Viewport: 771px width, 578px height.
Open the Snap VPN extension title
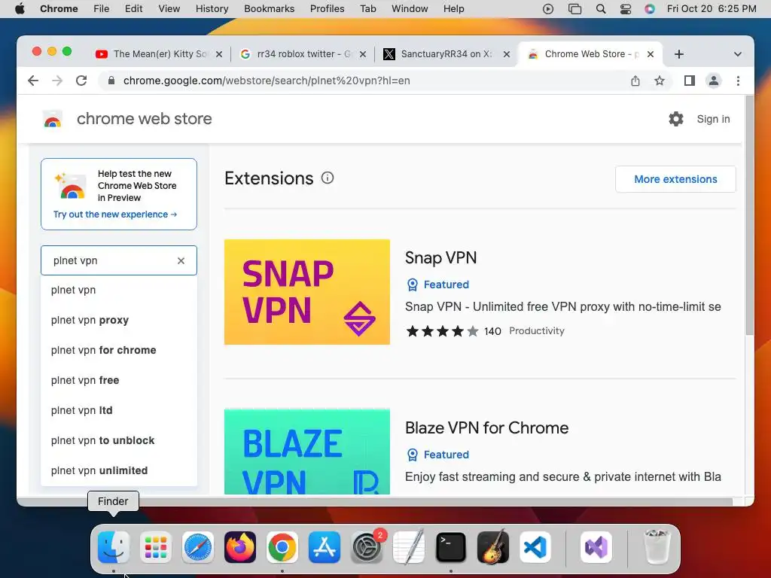point(440,257)
